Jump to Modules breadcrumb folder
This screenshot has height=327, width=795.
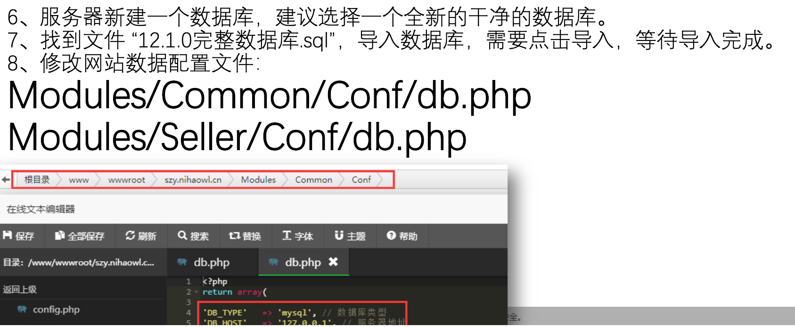click(x=258, y=180)
